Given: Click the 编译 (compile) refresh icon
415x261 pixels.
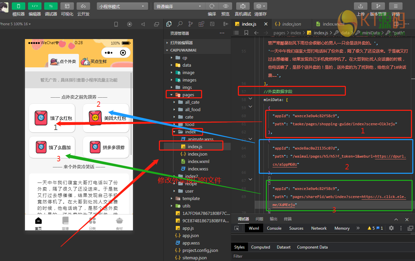Looking at the screenshot, I should point(212,6).
